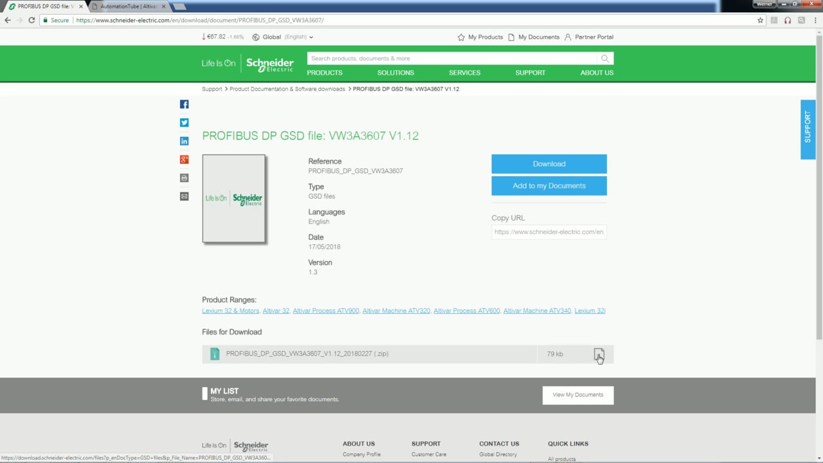Click the PROFIBUS zip file name
The image size is (823, 463).
click(307, 354)
